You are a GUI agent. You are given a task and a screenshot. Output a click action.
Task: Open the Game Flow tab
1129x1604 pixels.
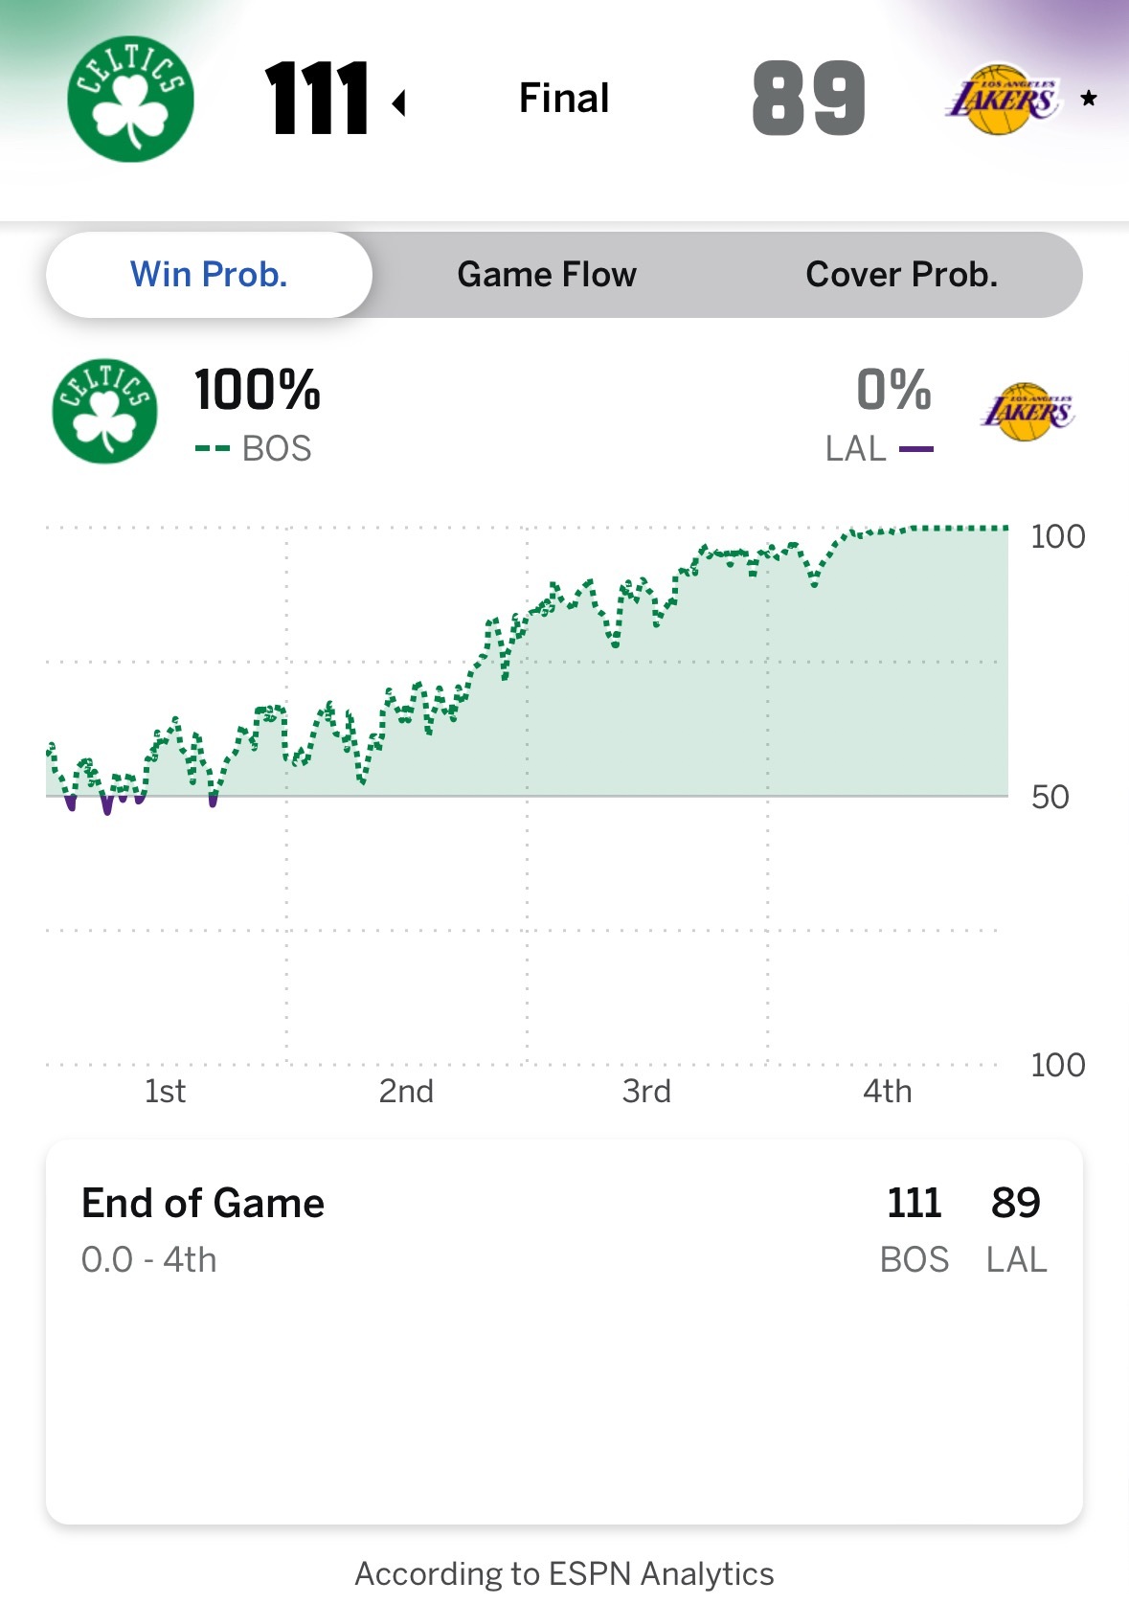(547, 275)
